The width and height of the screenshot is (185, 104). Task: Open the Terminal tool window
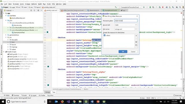[15, 95]
